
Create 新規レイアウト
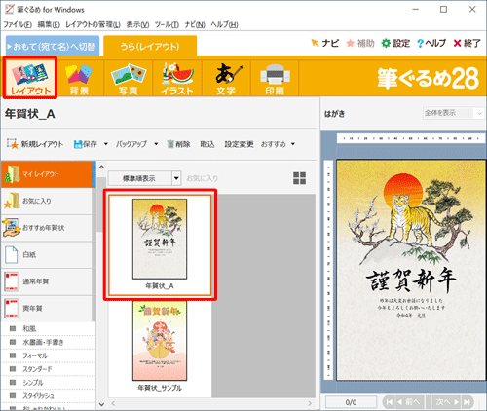point(35,144)
